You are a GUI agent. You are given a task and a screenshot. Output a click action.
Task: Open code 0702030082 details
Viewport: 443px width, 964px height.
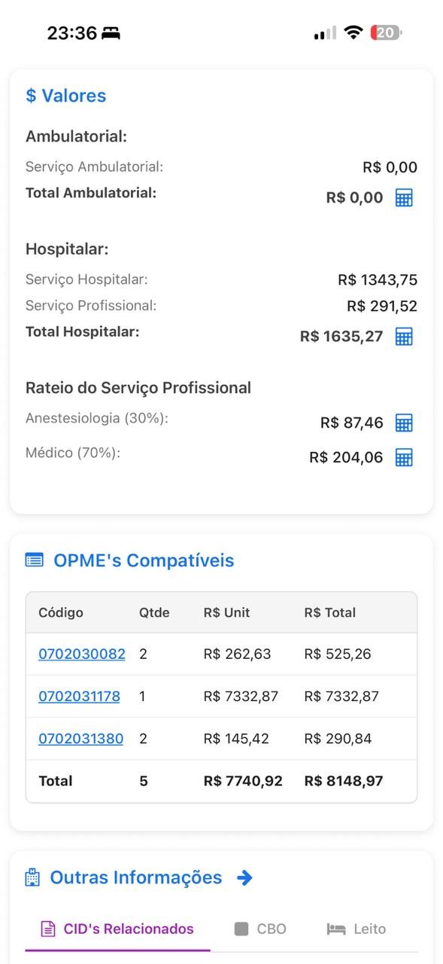point(81,654)
